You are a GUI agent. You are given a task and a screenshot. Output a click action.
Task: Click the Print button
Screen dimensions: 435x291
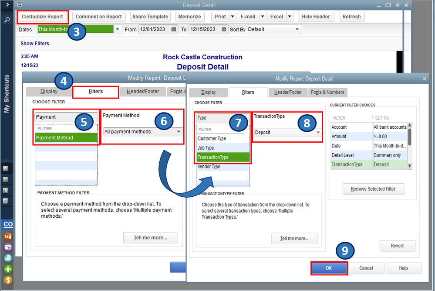pos(220,17)
